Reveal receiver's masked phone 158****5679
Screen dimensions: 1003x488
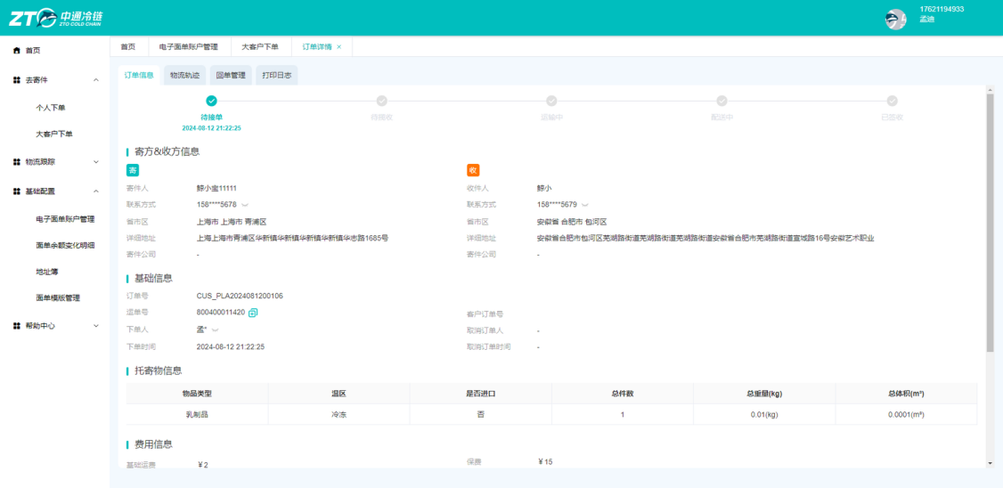[584, 206]
